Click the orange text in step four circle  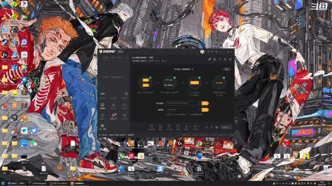pyautogui.click(x=219, y=83)
